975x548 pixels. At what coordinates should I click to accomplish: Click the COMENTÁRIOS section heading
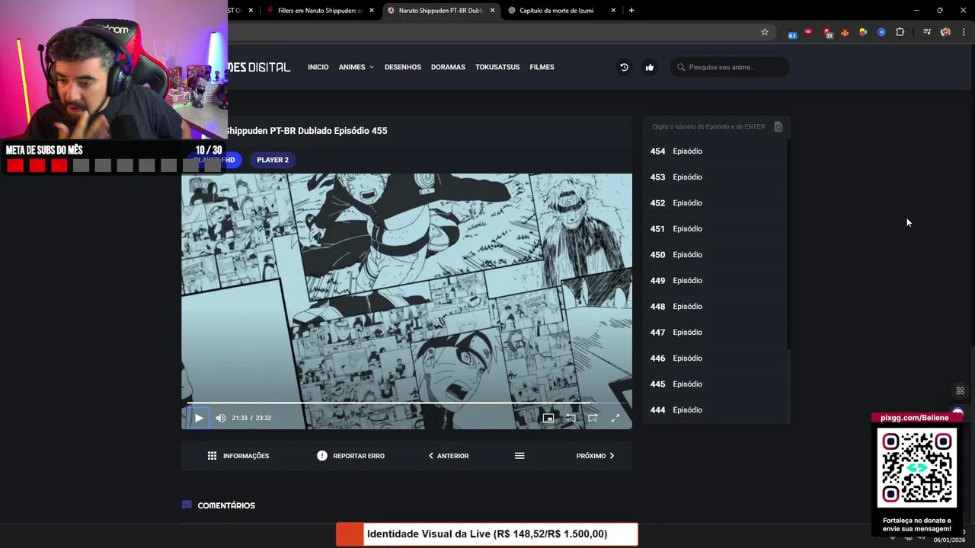pos(225,505)
